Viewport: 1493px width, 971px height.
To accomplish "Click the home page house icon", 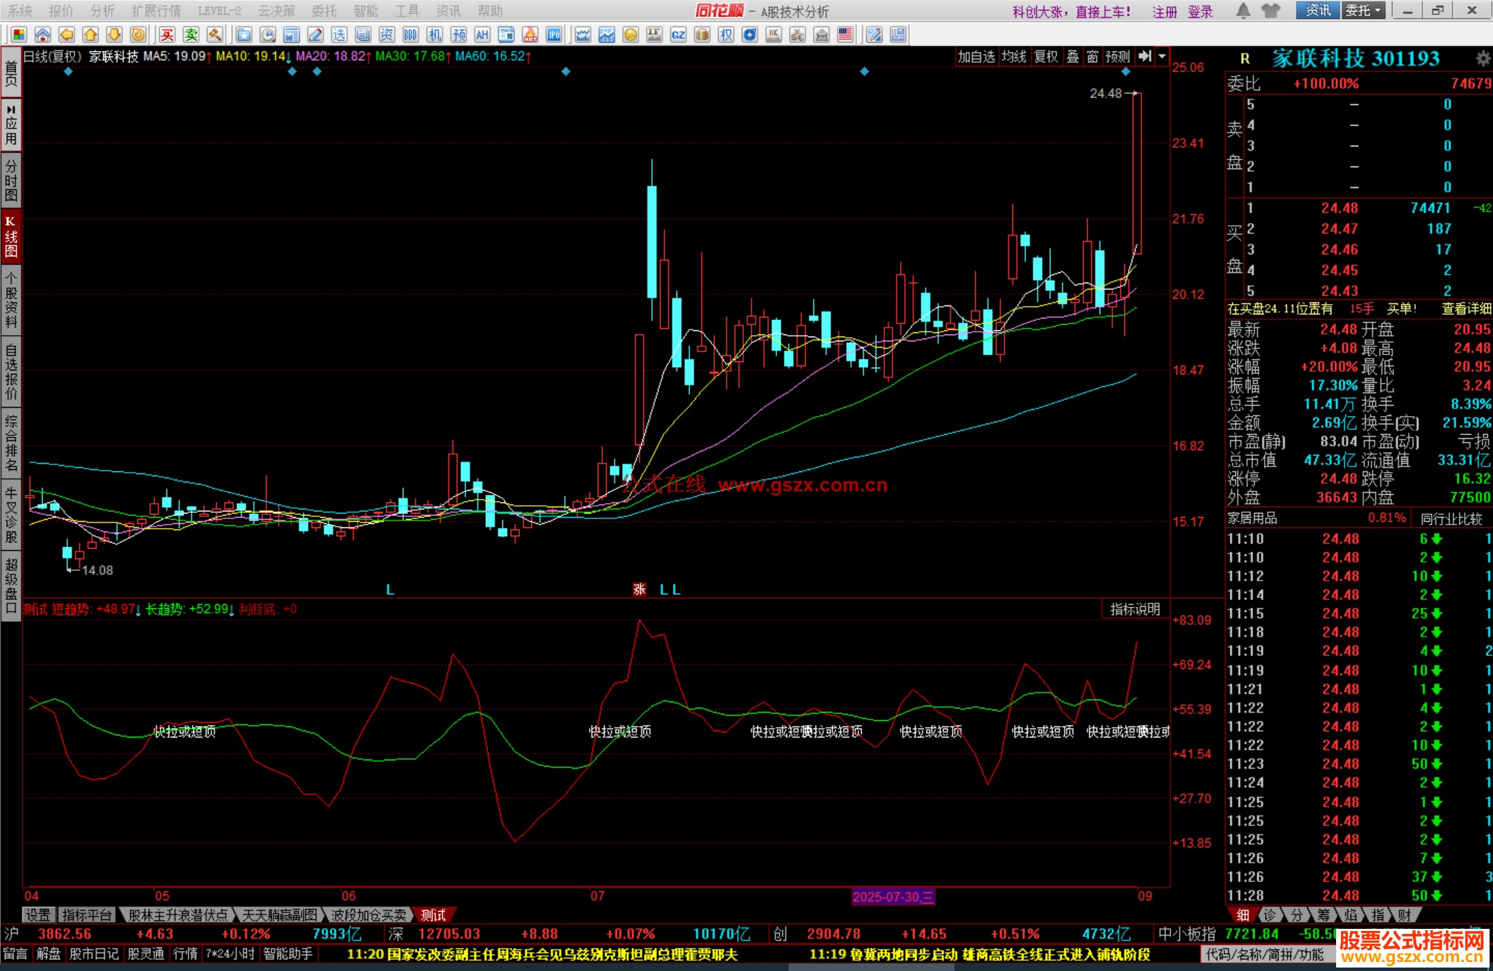I will point(43,35).
